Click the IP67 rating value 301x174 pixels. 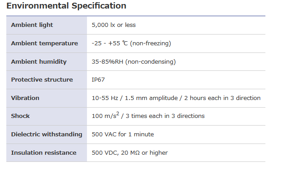pyautogui.click(x=98, y=80)
